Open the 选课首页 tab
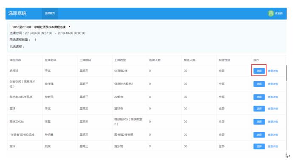The width and height of the screenshot is (293, 160). click(50, 13)
